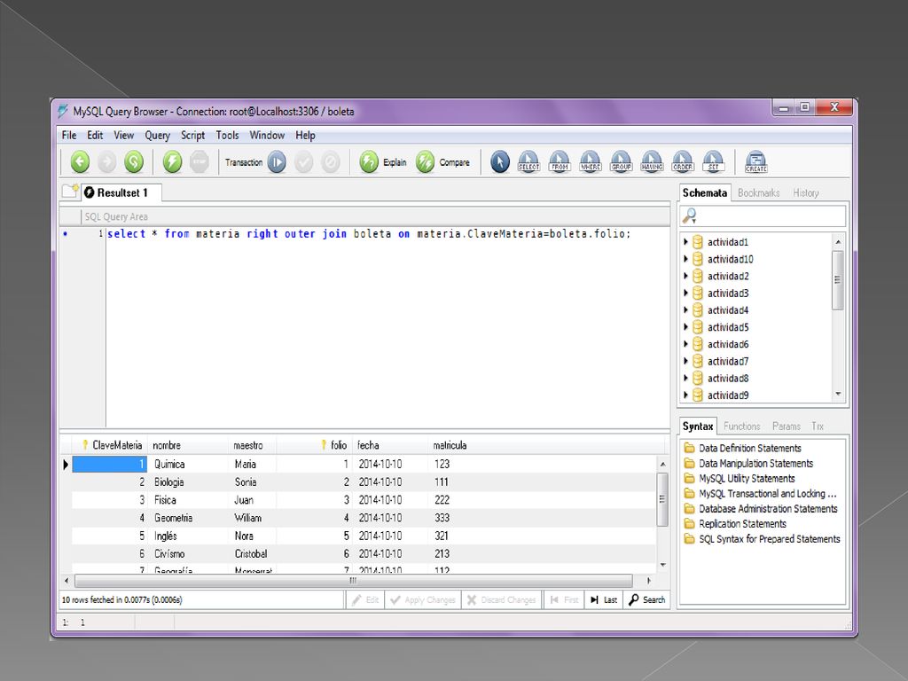This screenshot has width=908, height=681.
Task: Select the mouse pointer tool icon
Action: [500, 162]
